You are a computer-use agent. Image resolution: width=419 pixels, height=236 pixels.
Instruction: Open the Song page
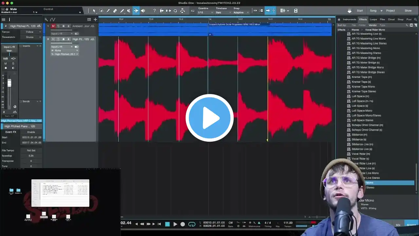373,11
